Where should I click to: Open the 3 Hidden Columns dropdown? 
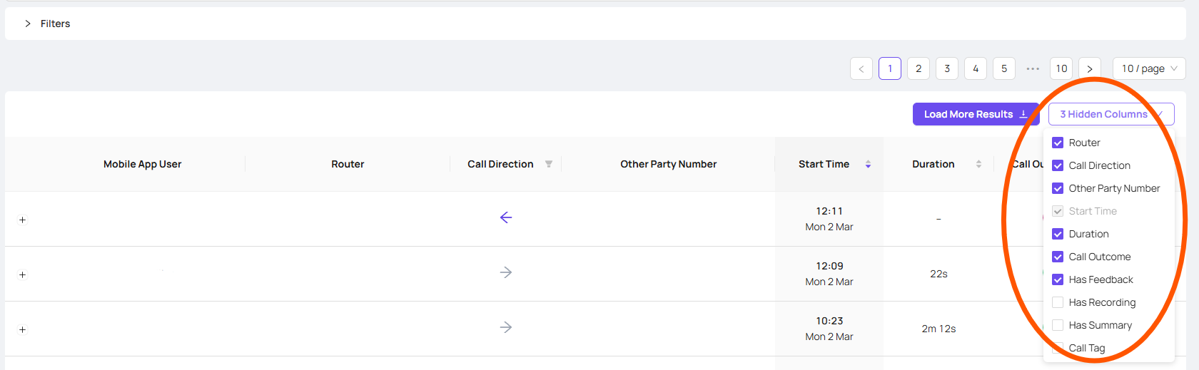(1111, 114)
